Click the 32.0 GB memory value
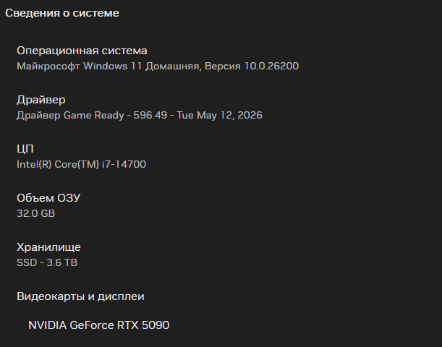The image size is (442, 347). tap(35, 213)
